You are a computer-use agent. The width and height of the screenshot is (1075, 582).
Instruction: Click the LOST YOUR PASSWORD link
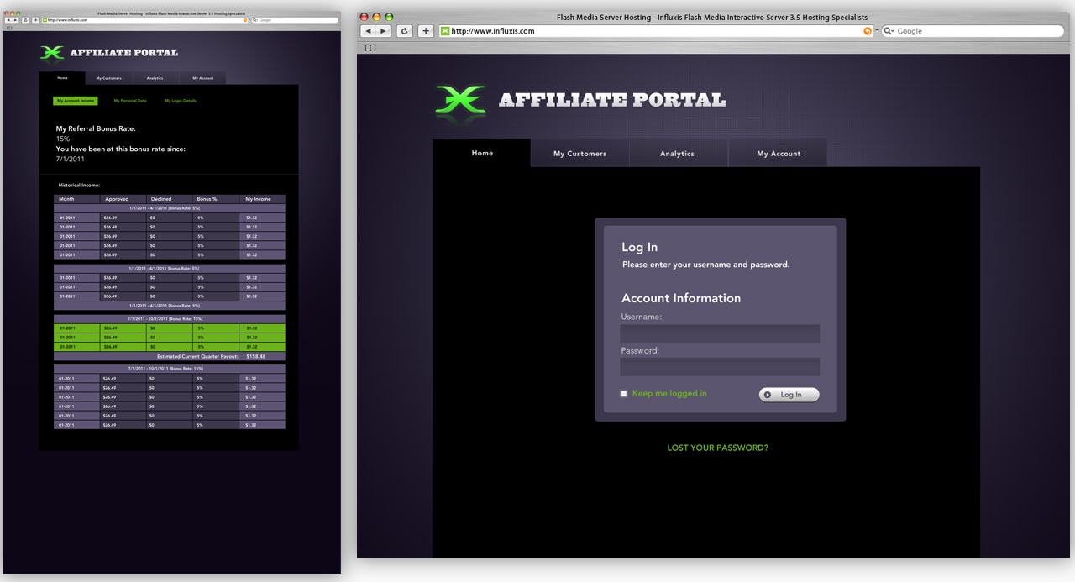click(717, 448)
